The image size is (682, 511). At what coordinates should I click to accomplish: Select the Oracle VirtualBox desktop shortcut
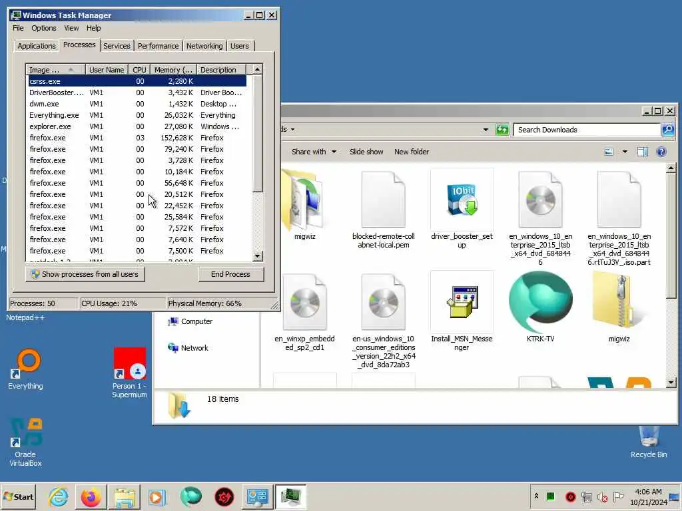click(x=26, y=442)
